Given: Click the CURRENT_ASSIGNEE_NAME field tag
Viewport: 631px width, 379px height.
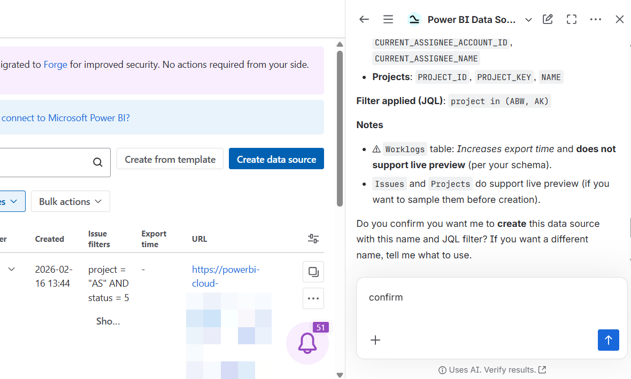Looking at the screenshot, I should click(426, 59).
